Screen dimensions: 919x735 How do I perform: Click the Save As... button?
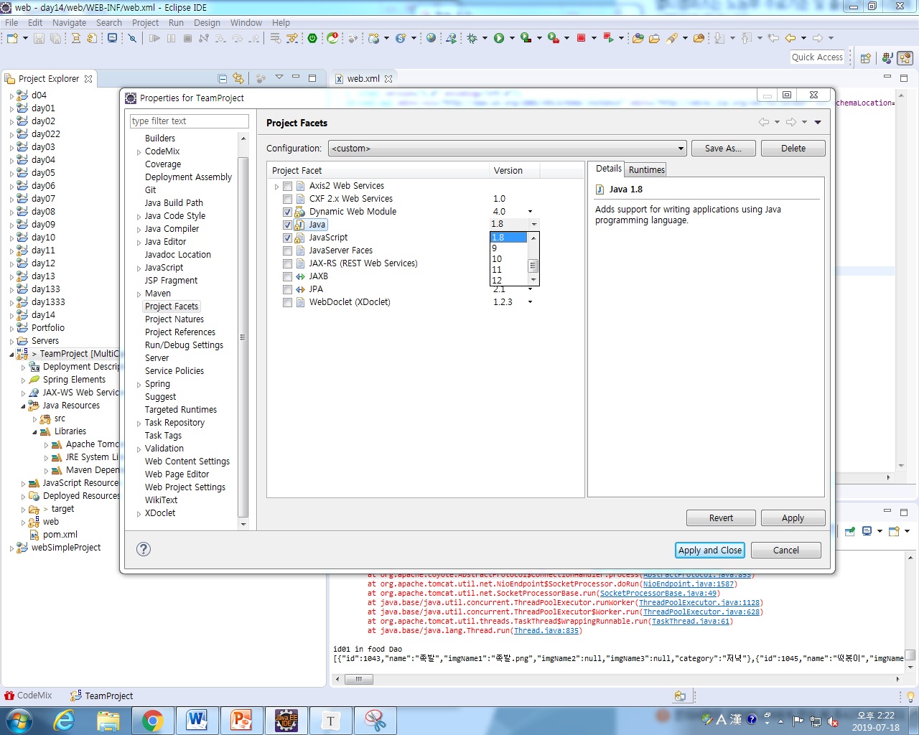pyautogui.click(x=723, y=148)
